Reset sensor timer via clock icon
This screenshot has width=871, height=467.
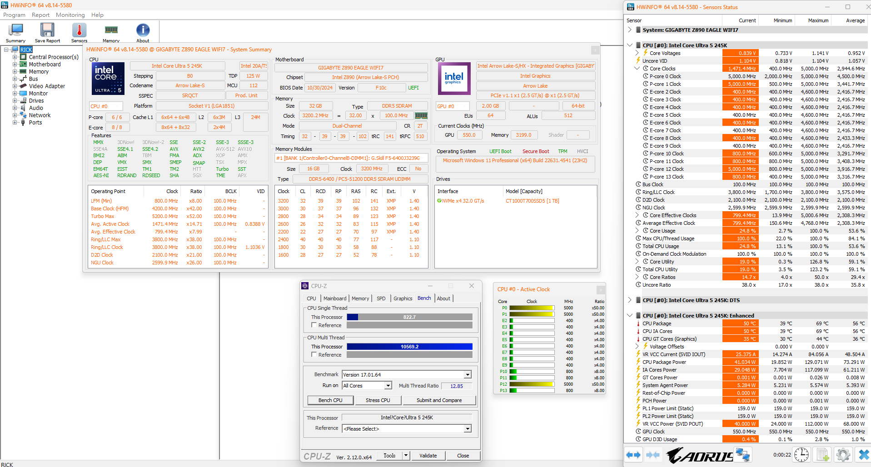(801, 455)
